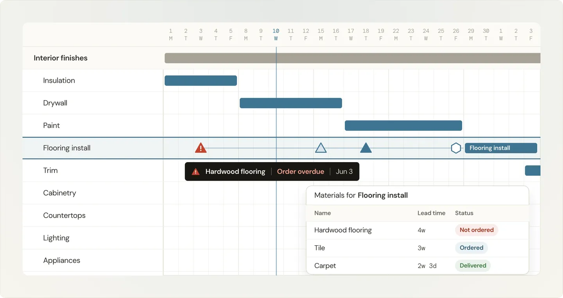
Task: Click the warning icon in Hardwood tooltip
Action: (195, 171)
